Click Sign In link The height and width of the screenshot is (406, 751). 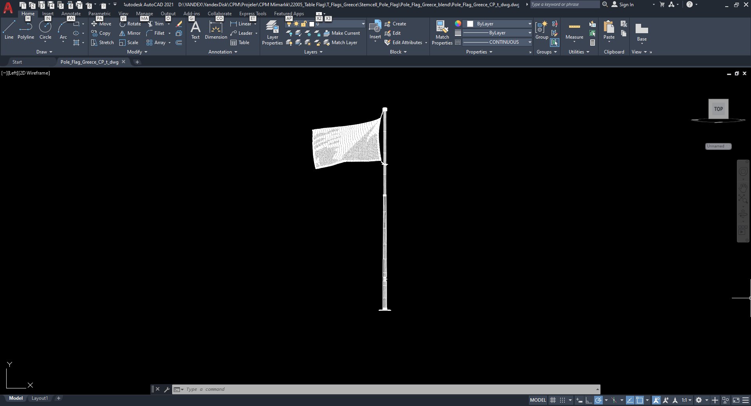(x=623, y=5)
